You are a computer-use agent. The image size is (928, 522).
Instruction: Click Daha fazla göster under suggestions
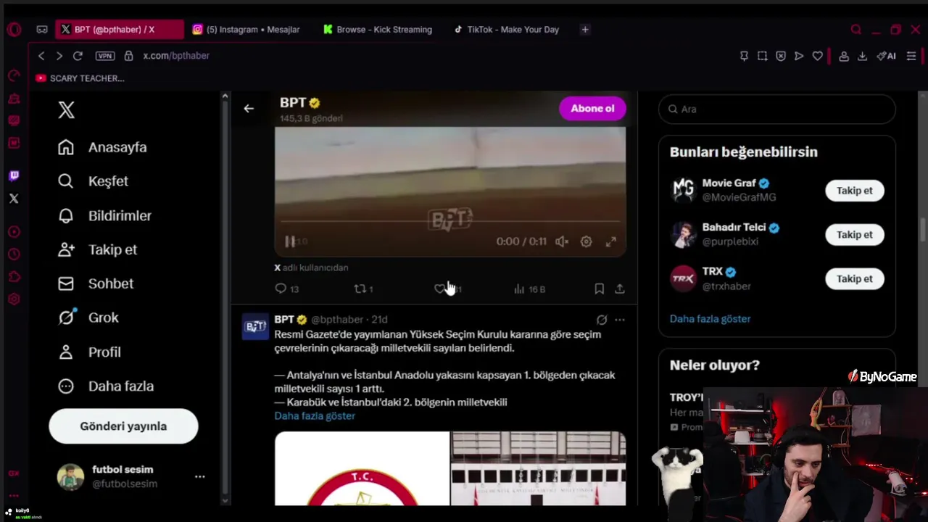pyautogui.click(x=710, y=319)
